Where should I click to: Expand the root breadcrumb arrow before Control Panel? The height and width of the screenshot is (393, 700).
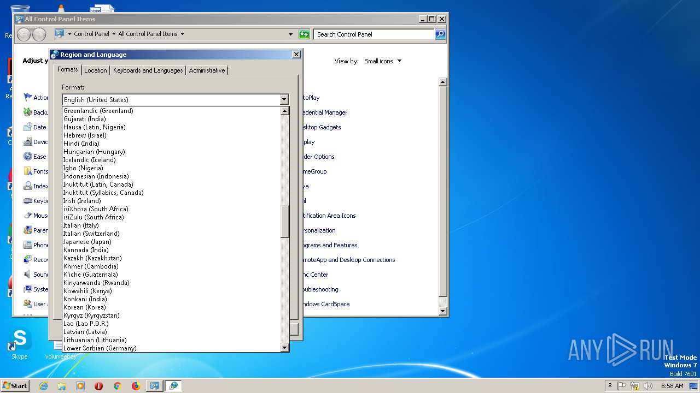(69, 34)
